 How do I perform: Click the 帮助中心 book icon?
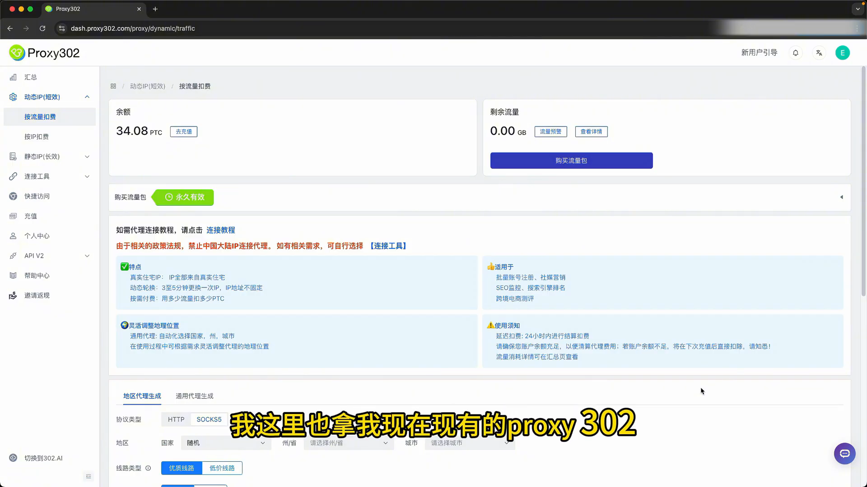click(x=13, y=276)
